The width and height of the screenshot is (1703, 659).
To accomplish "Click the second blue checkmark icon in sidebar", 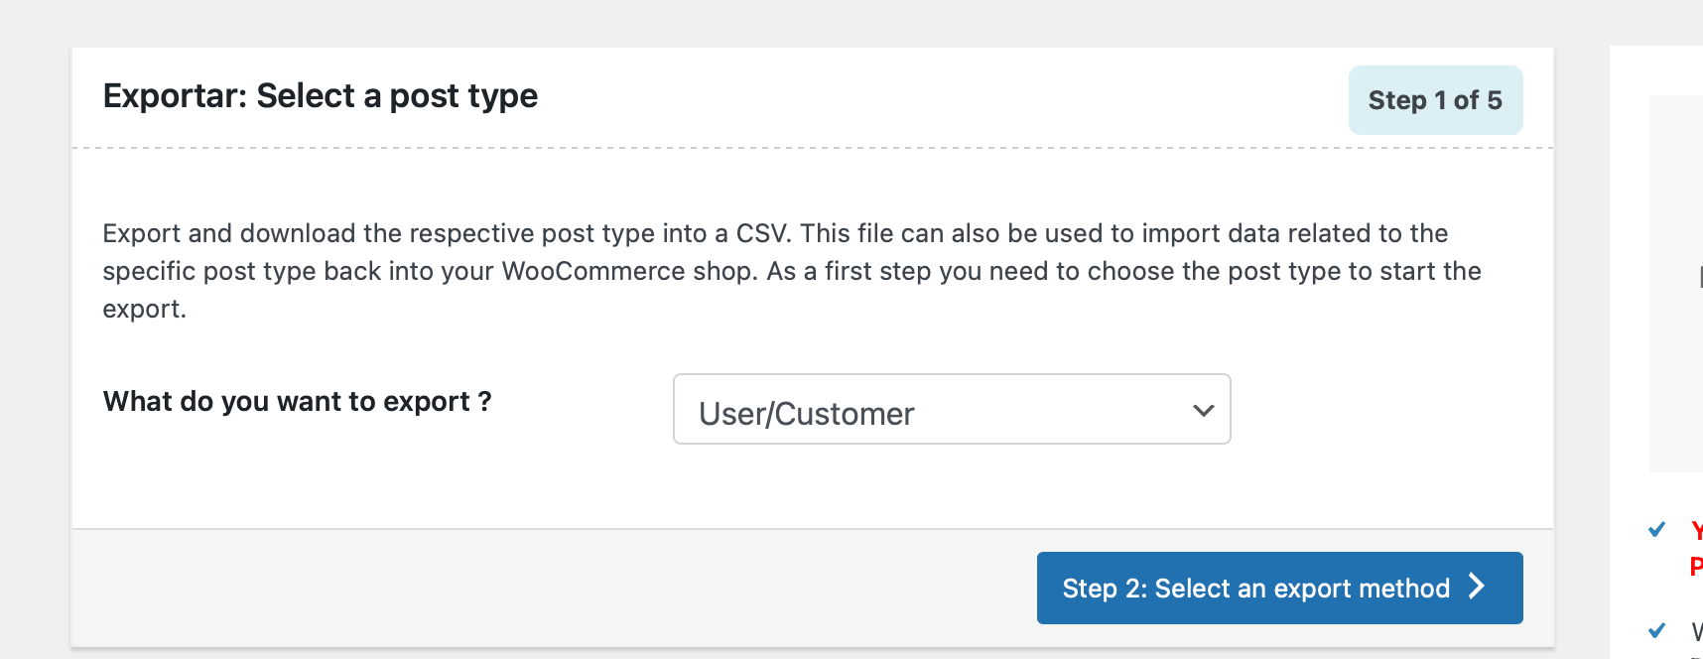I will coord(1656,630).
